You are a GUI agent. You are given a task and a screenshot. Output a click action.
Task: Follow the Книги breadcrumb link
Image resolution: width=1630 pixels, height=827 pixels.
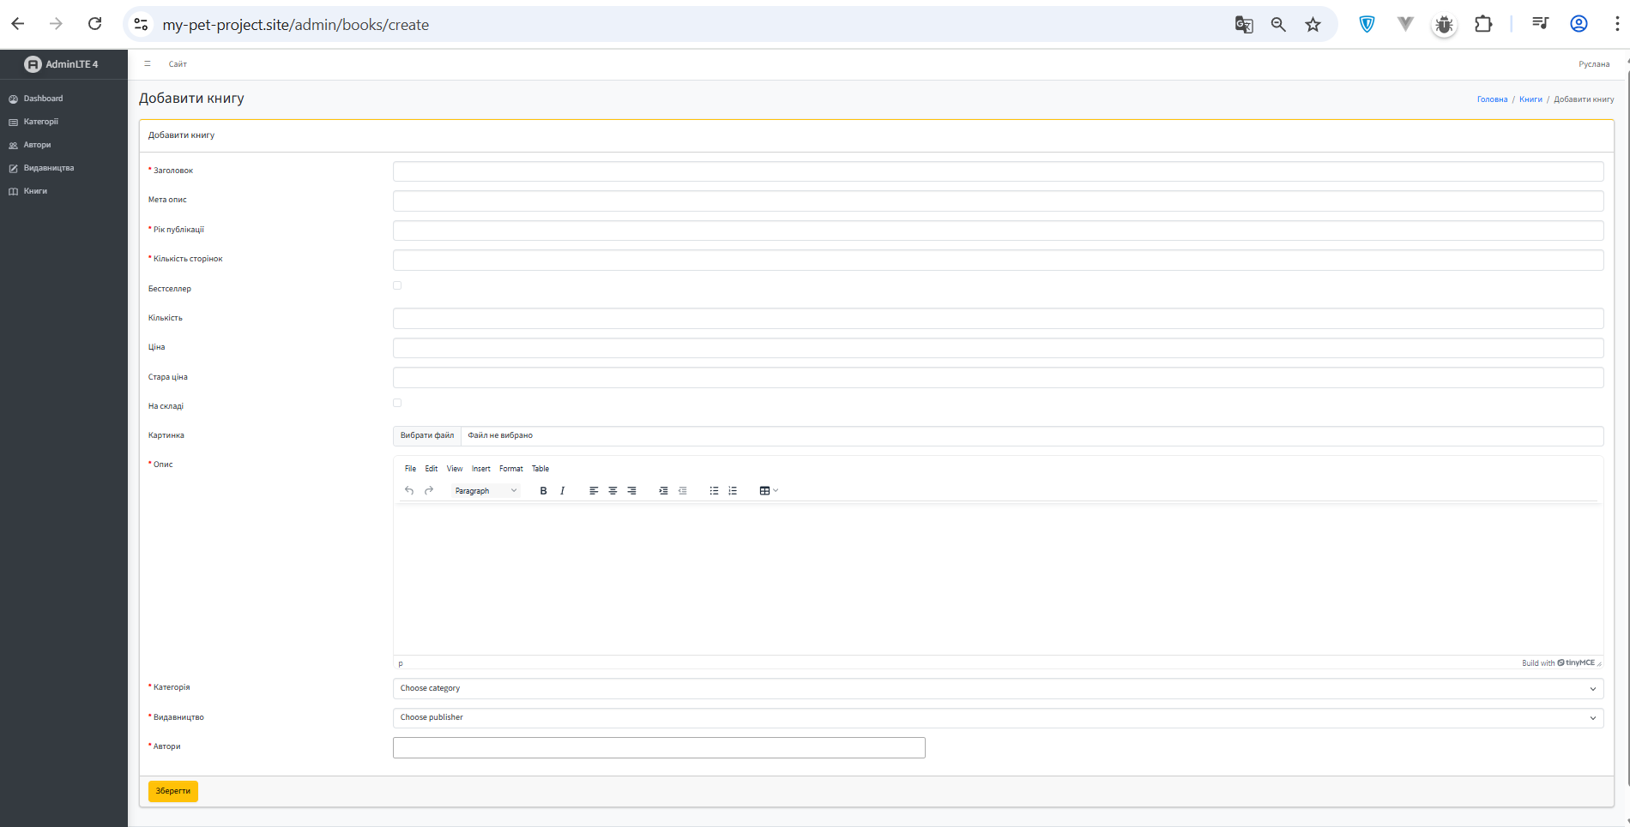click(1530, 99)
